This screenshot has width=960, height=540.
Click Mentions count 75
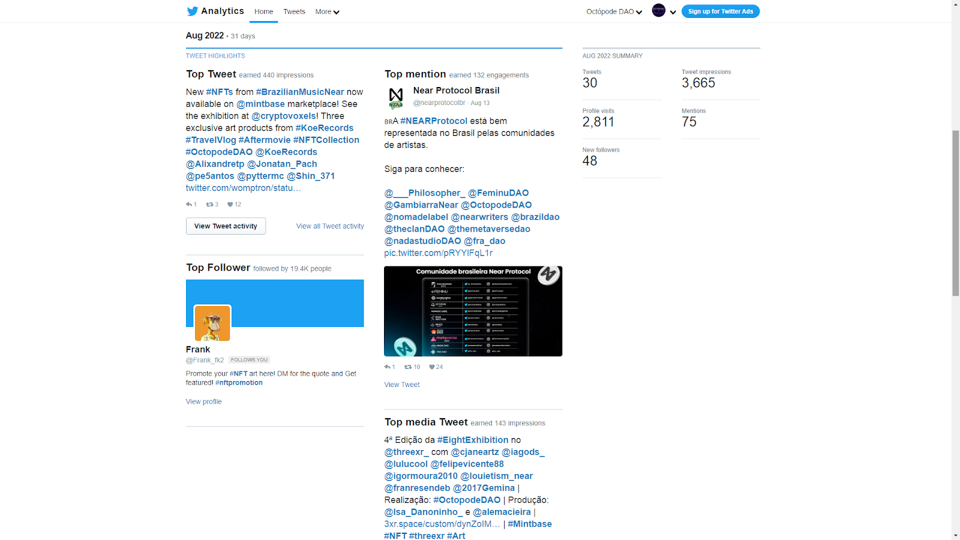(x=689, y=122)
